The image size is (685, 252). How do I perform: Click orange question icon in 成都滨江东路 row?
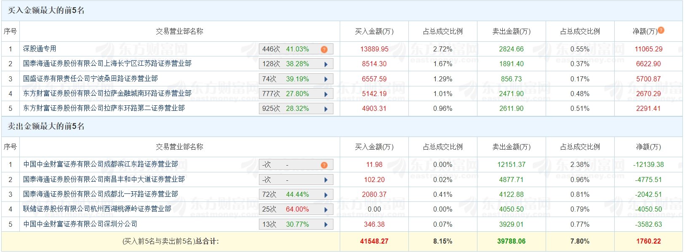[324, 165]
